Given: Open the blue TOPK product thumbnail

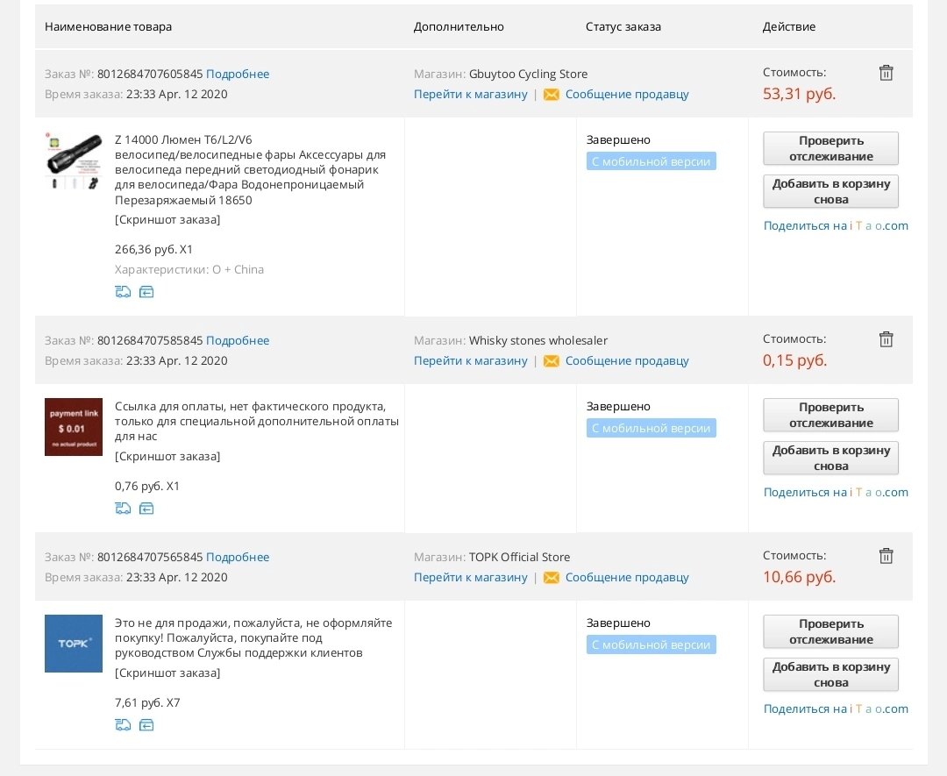Looking at the screenshot, I should point(74,644).
